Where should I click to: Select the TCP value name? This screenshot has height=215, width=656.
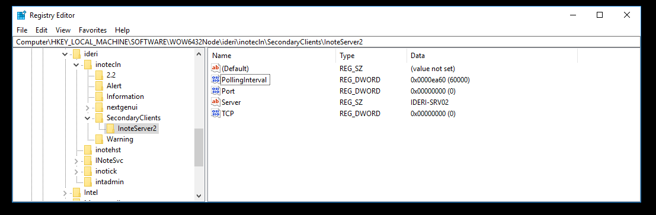pyautogui.click(x=228, y=113)
